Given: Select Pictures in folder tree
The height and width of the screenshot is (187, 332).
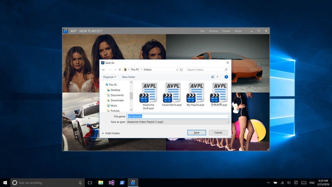Looking at the screenshot, I should 113,110.
